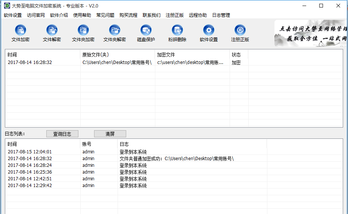
Task: Open the 软件设置 menu in menu bar
Action: click(13, 15)
